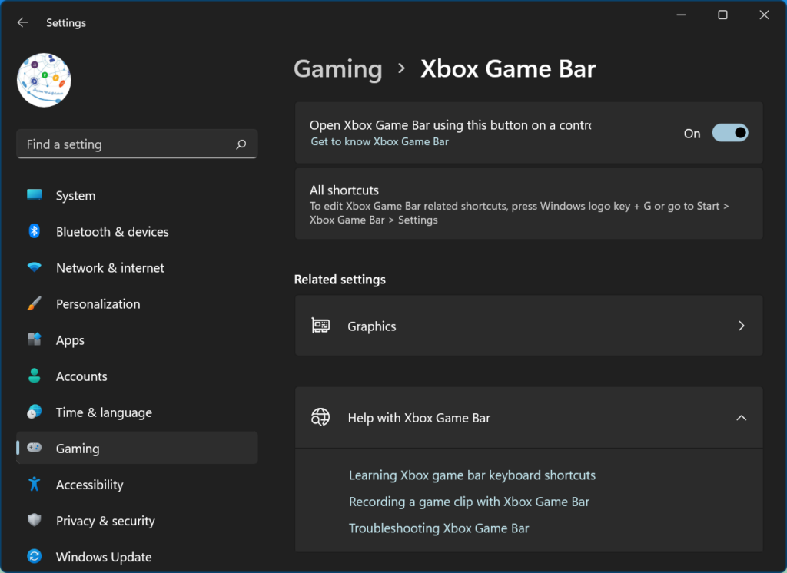Viewport: 787px width, 573px height.
Task: Open Recording a game clip link
Action: (x=470, y=502)
